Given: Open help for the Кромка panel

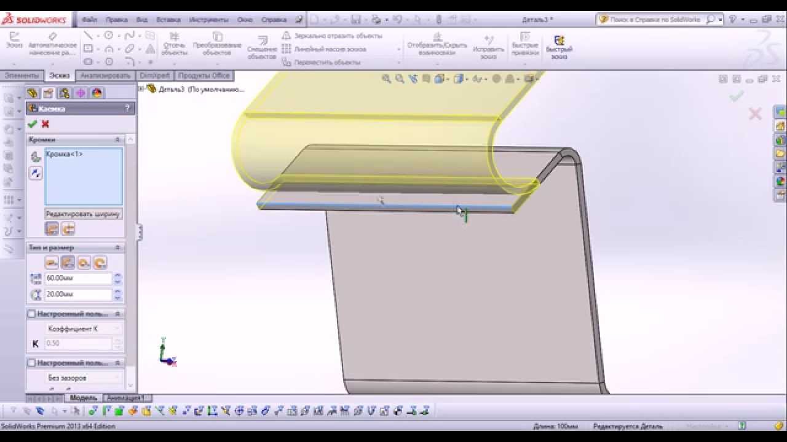Looking at the screenshot, I should [128, 108].
